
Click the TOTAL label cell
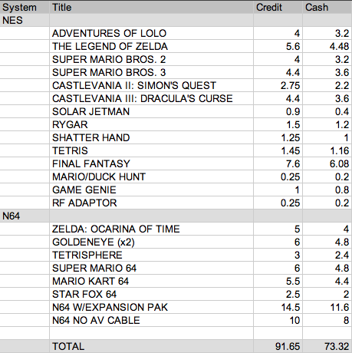(x=151, y=346)
